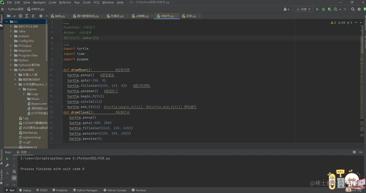The image size is (366, 193).
Task: Select Bypass.exe in the project tree
Action: point(39,104)
